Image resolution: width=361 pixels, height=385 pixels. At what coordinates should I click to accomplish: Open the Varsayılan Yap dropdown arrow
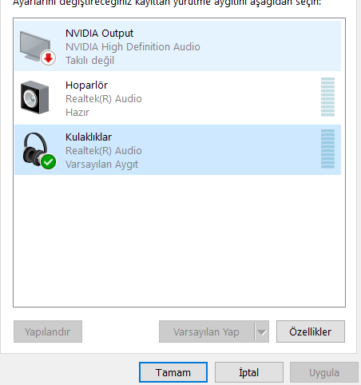pos(262,331)
